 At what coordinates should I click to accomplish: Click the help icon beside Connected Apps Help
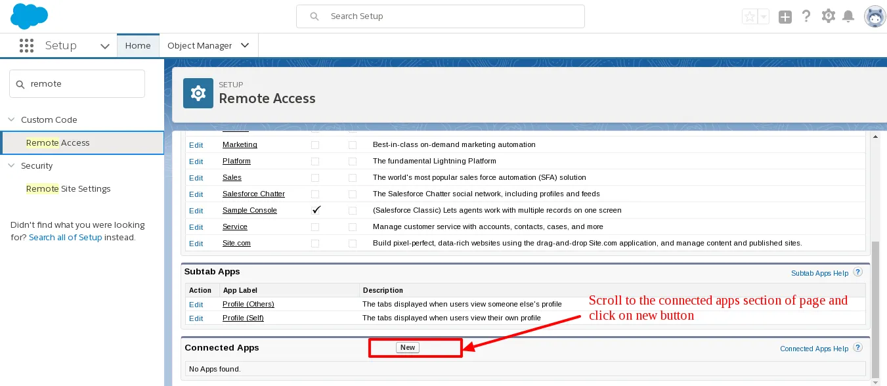tap(857, 348)
